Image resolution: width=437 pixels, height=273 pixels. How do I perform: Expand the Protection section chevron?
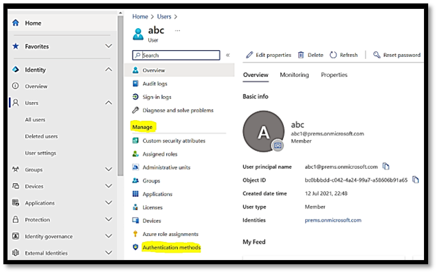[x=109, y=219]
